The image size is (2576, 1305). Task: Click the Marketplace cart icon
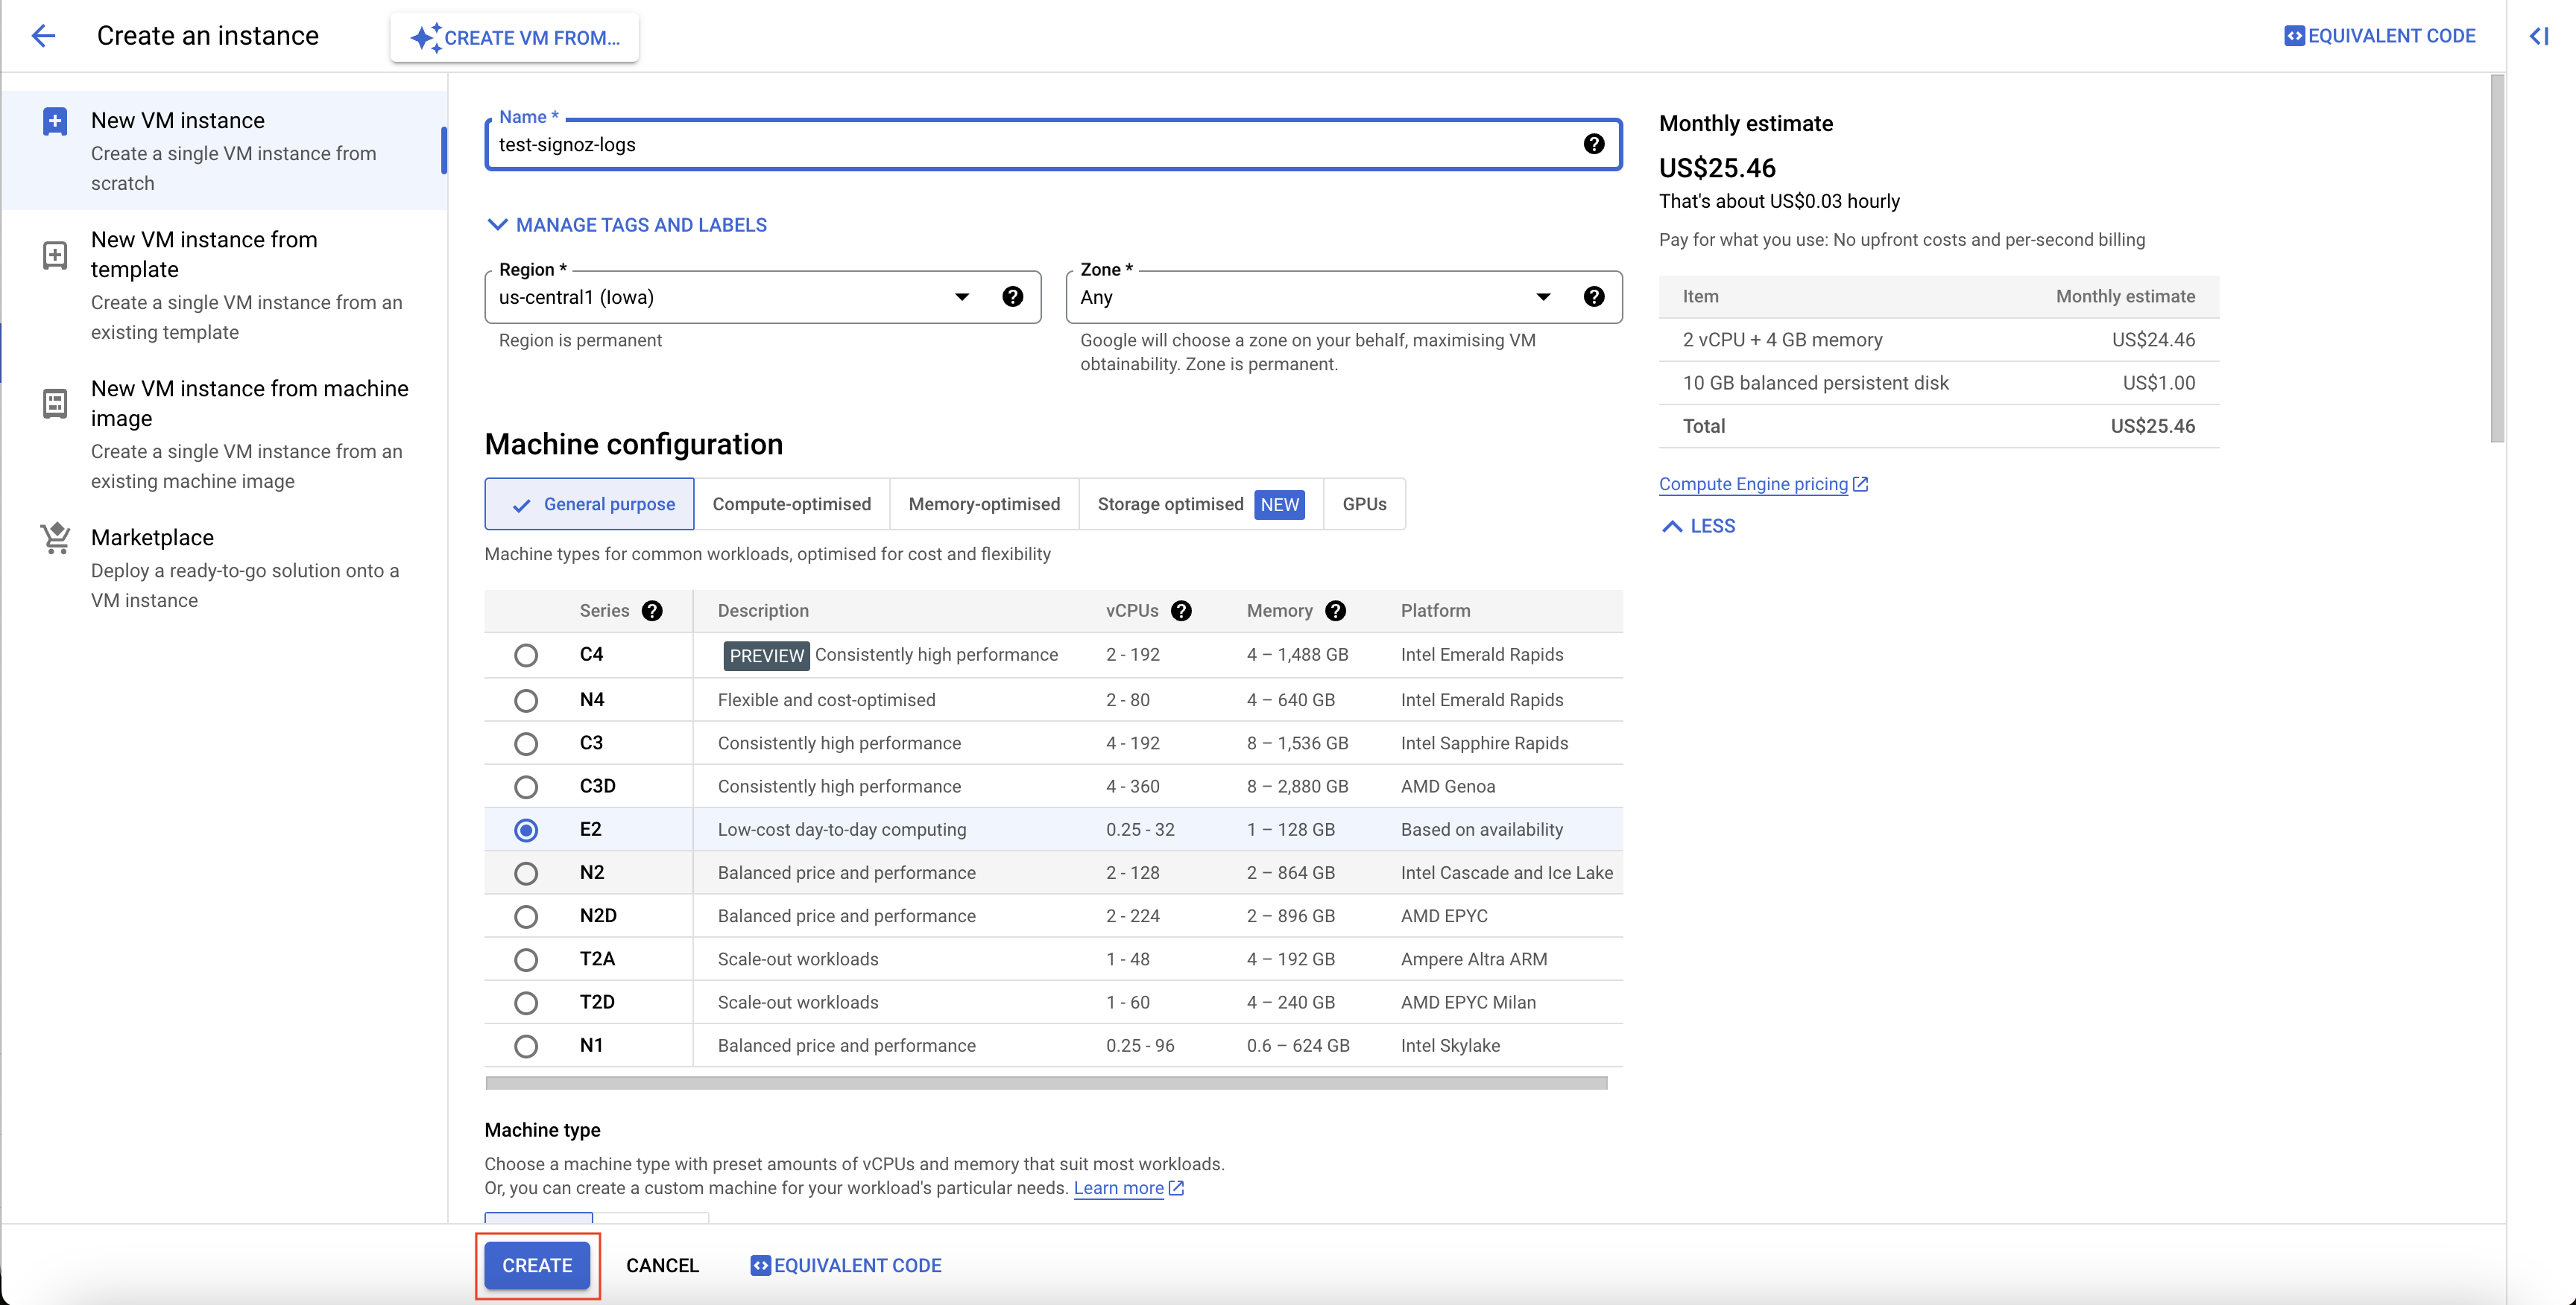point(55,538)
